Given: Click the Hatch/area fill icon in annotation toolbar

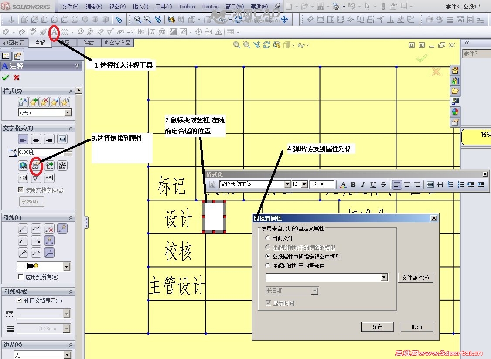Looking at the screenshot, I should click(173, 32).
